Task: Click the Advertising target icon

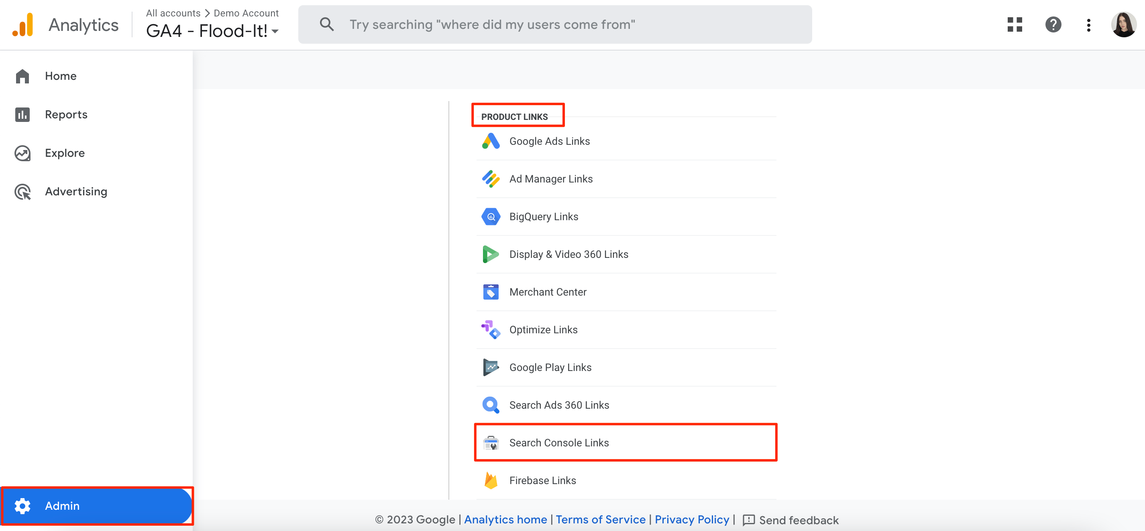Action: click(x=22, y=192)
